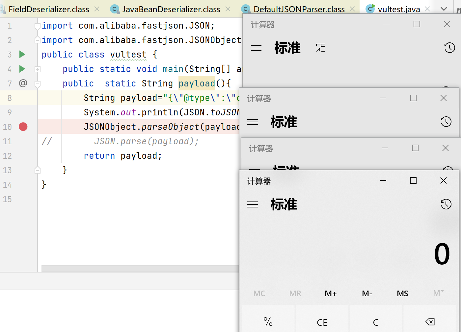The width and height of the screenshot is (461, 332).
Task: Open hamburger menu in the front calculator
Action: pos(253,204)
